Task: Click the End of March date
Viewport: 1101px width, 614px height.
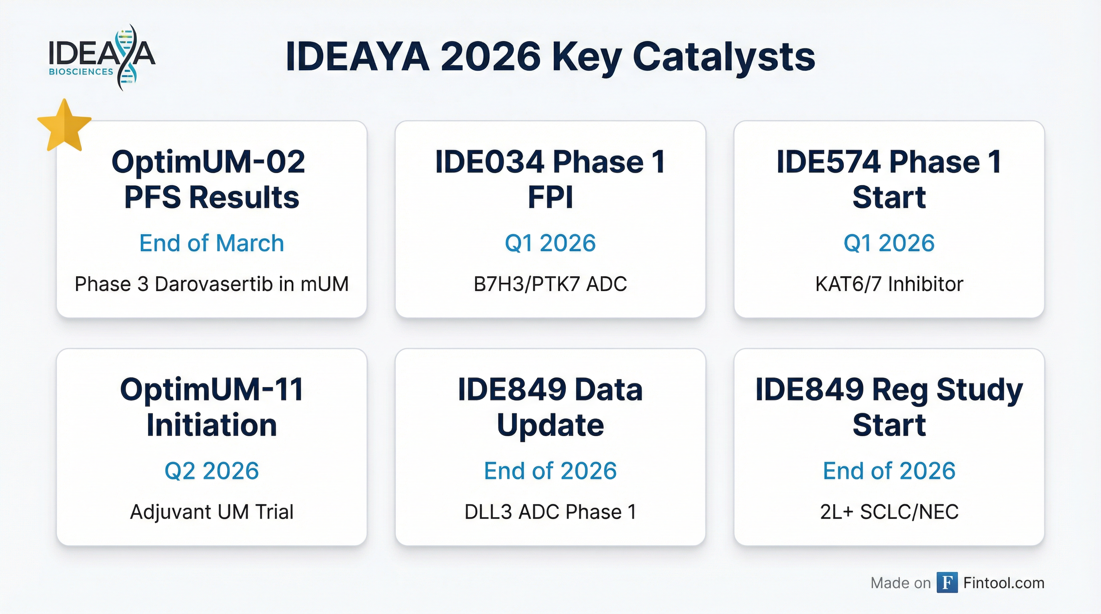Action: (212, 243)
